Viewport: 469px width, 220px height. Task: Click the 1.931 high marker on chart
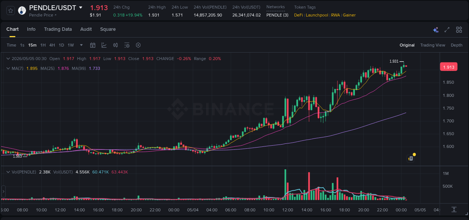click(x=394, y=61)
